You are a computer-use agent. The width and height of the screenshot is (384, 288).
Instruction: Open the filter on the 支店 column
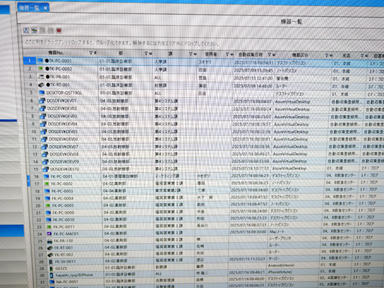pyautogui.click(x=362, y=56)
